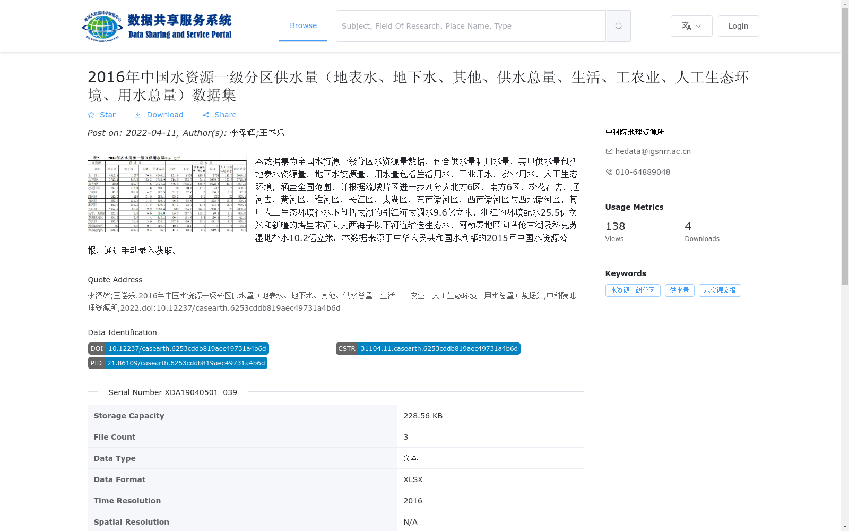
Task: Click the Data Sharing portal logo
Action: point(157,26)
